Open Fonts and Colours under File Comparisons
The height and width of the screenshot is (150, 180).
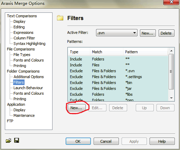[x=29, y=60]
